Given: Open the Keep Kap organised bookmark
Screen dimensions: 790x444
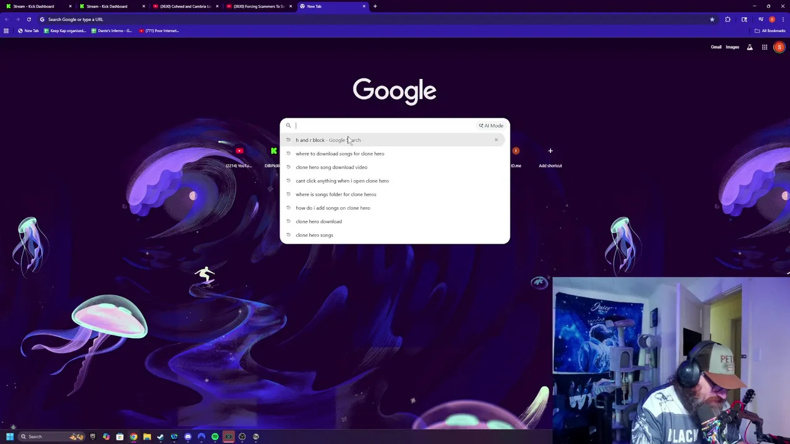Looking at the screenshot, I should point(65,31).
